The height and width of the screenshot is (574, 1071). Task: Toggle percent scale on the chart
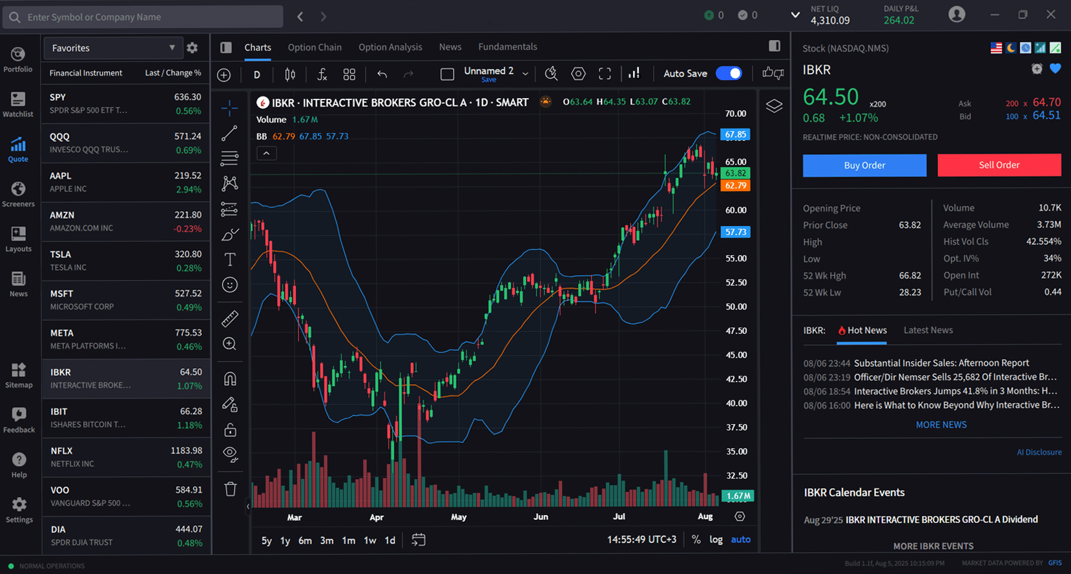click(x=696, y=540)
